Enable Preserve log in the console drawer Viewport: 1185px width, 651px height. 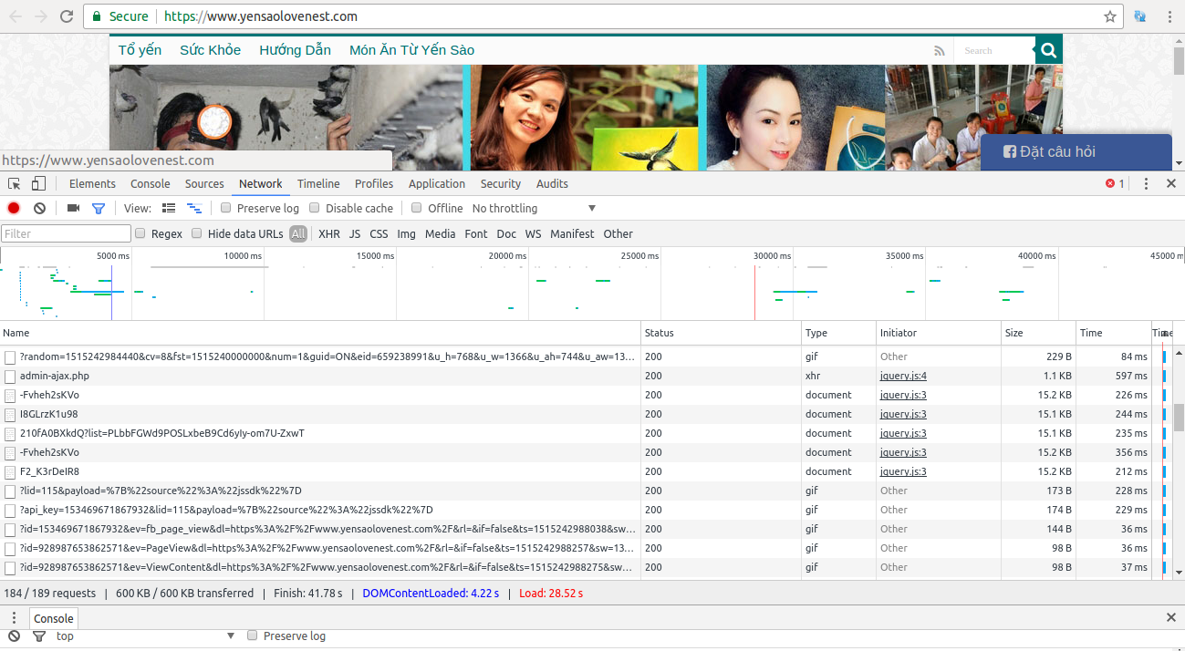[253, 635]
